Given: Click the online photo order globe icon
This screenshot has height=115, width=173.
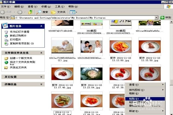Looking at the screenshot, I should tap(6, 36).
